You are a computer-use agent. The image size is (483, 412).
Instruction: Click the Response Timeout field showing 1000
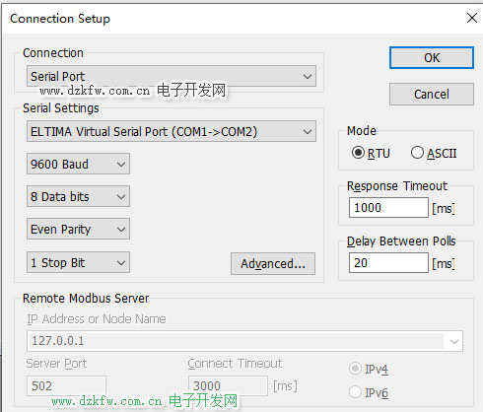(x=388, y=208)
